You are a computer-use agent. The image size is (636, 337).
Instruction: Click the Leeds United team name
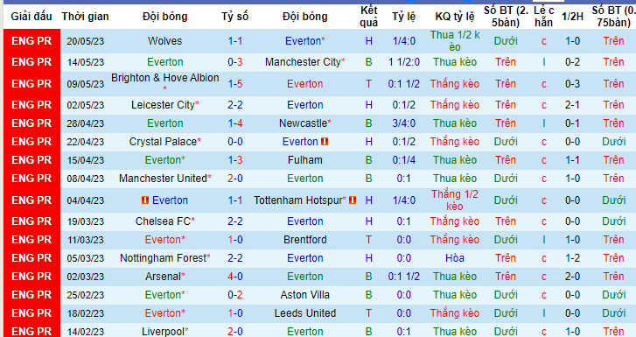pyautogui.click(x=305, y=313)
